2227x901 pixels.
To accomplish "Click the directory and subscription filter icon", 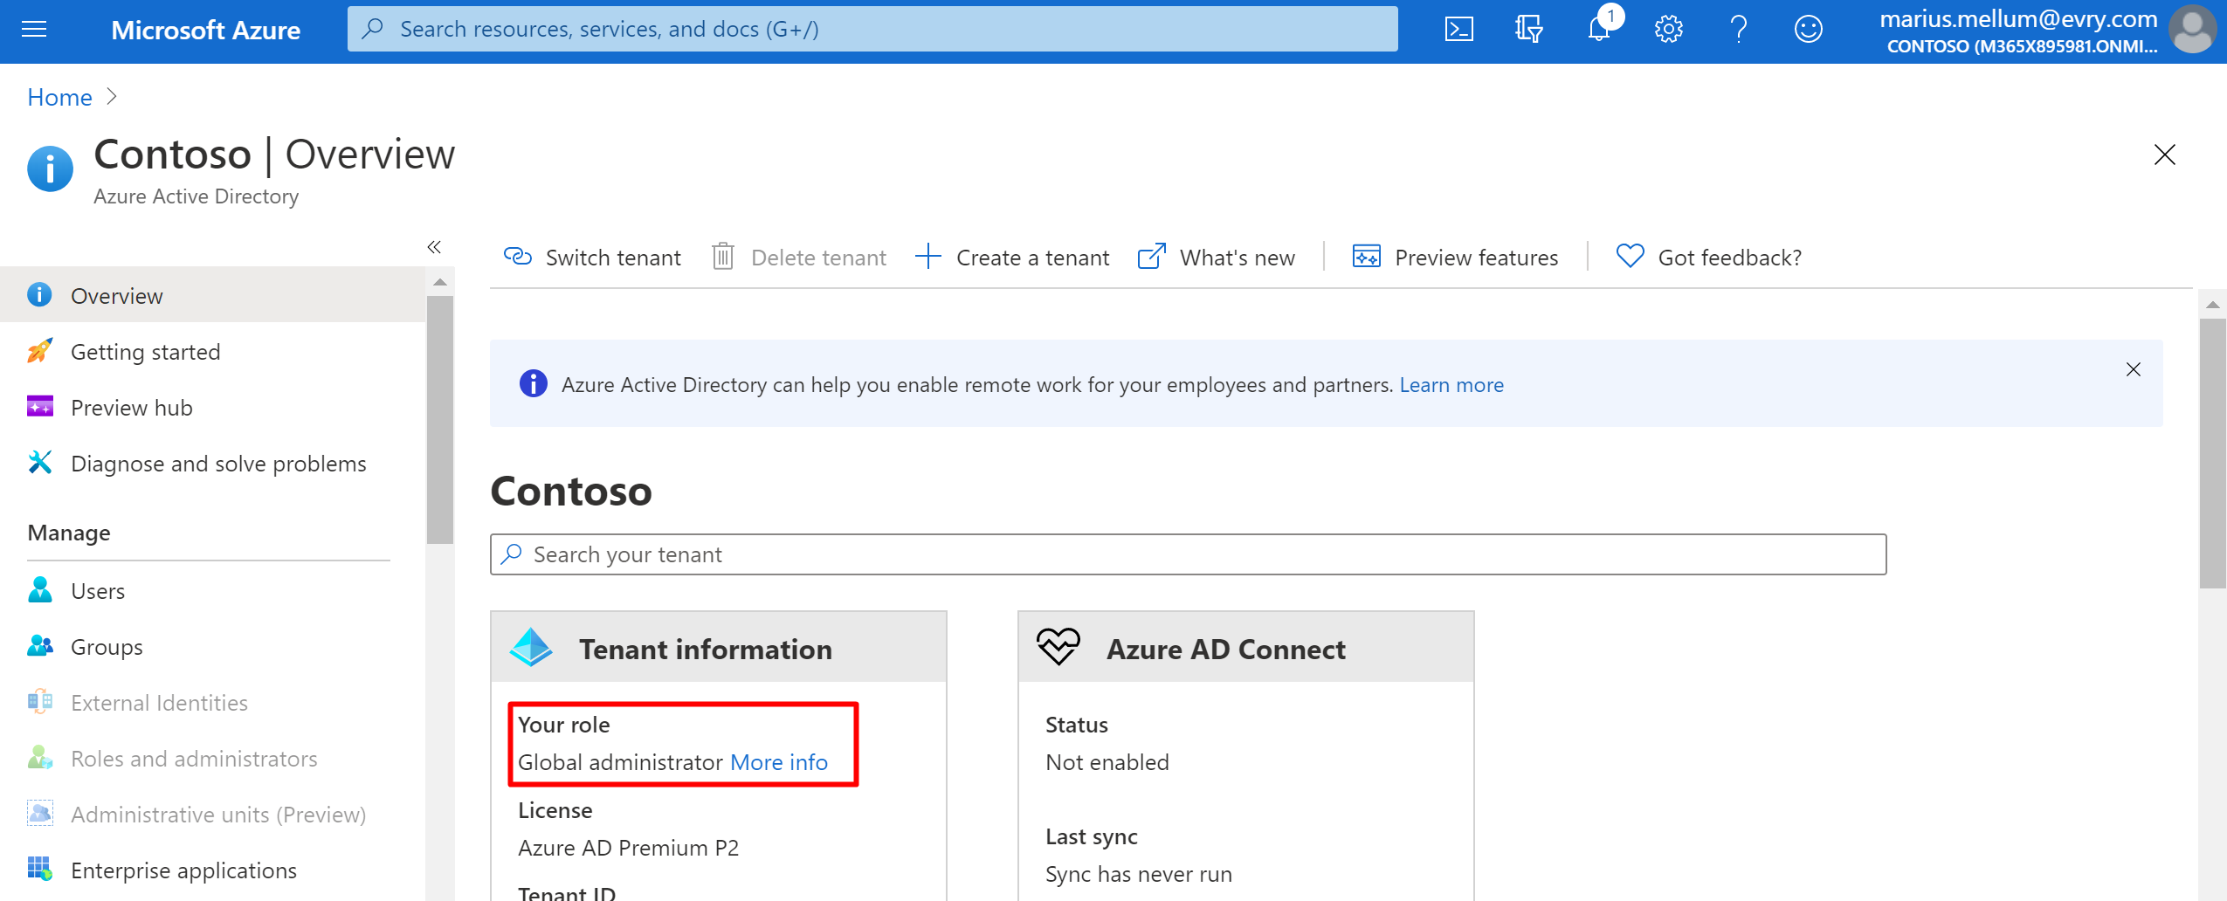I will pyautogui.click(x=1528, y=28).
